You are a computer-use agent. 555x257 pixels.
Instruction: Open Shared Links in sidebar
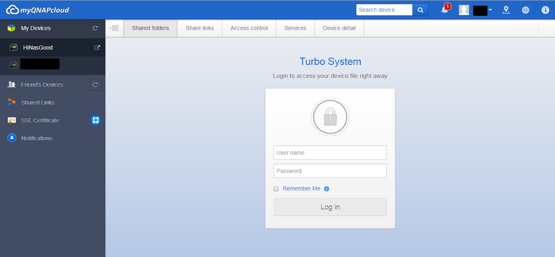pos(37,102)
